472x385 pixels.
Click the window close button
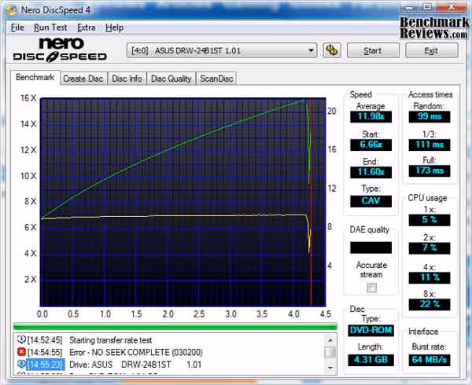451,6
